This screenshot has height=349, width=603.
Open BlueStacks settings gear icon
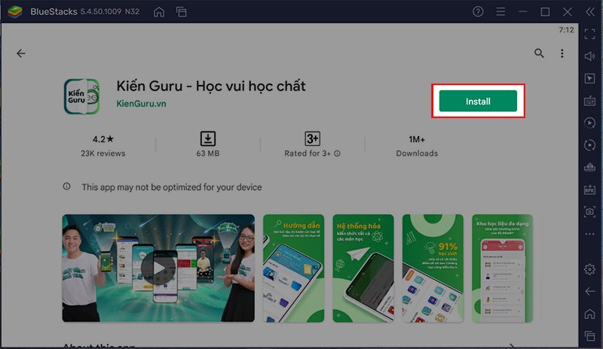(x=589, y=269)
